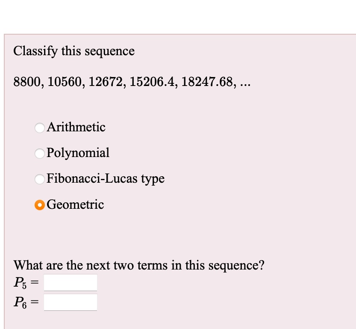Image resolution: width=356 pixels, height=329 pixels.
Task: Select the Polynomial radio button
Action: (x=39, y=153)
